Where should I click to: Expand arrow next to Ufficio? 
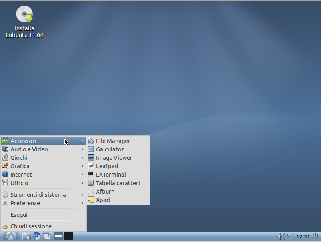[82, 183]
